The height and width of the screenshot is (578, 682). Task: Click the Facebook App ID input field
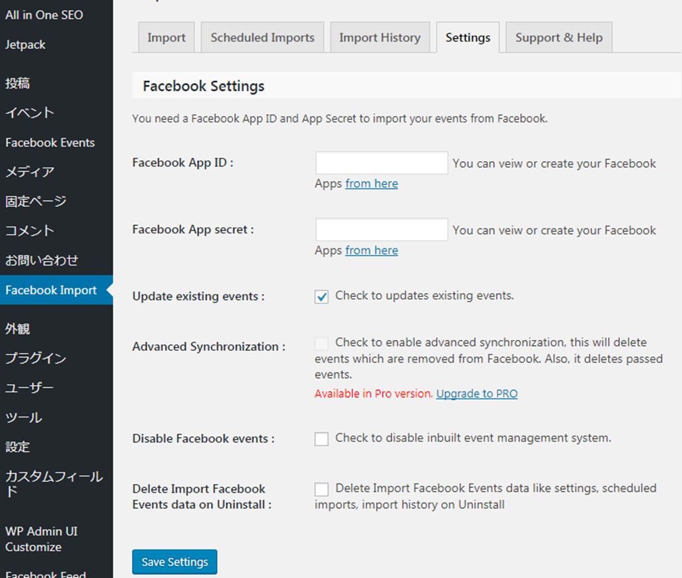pos(381,163)
